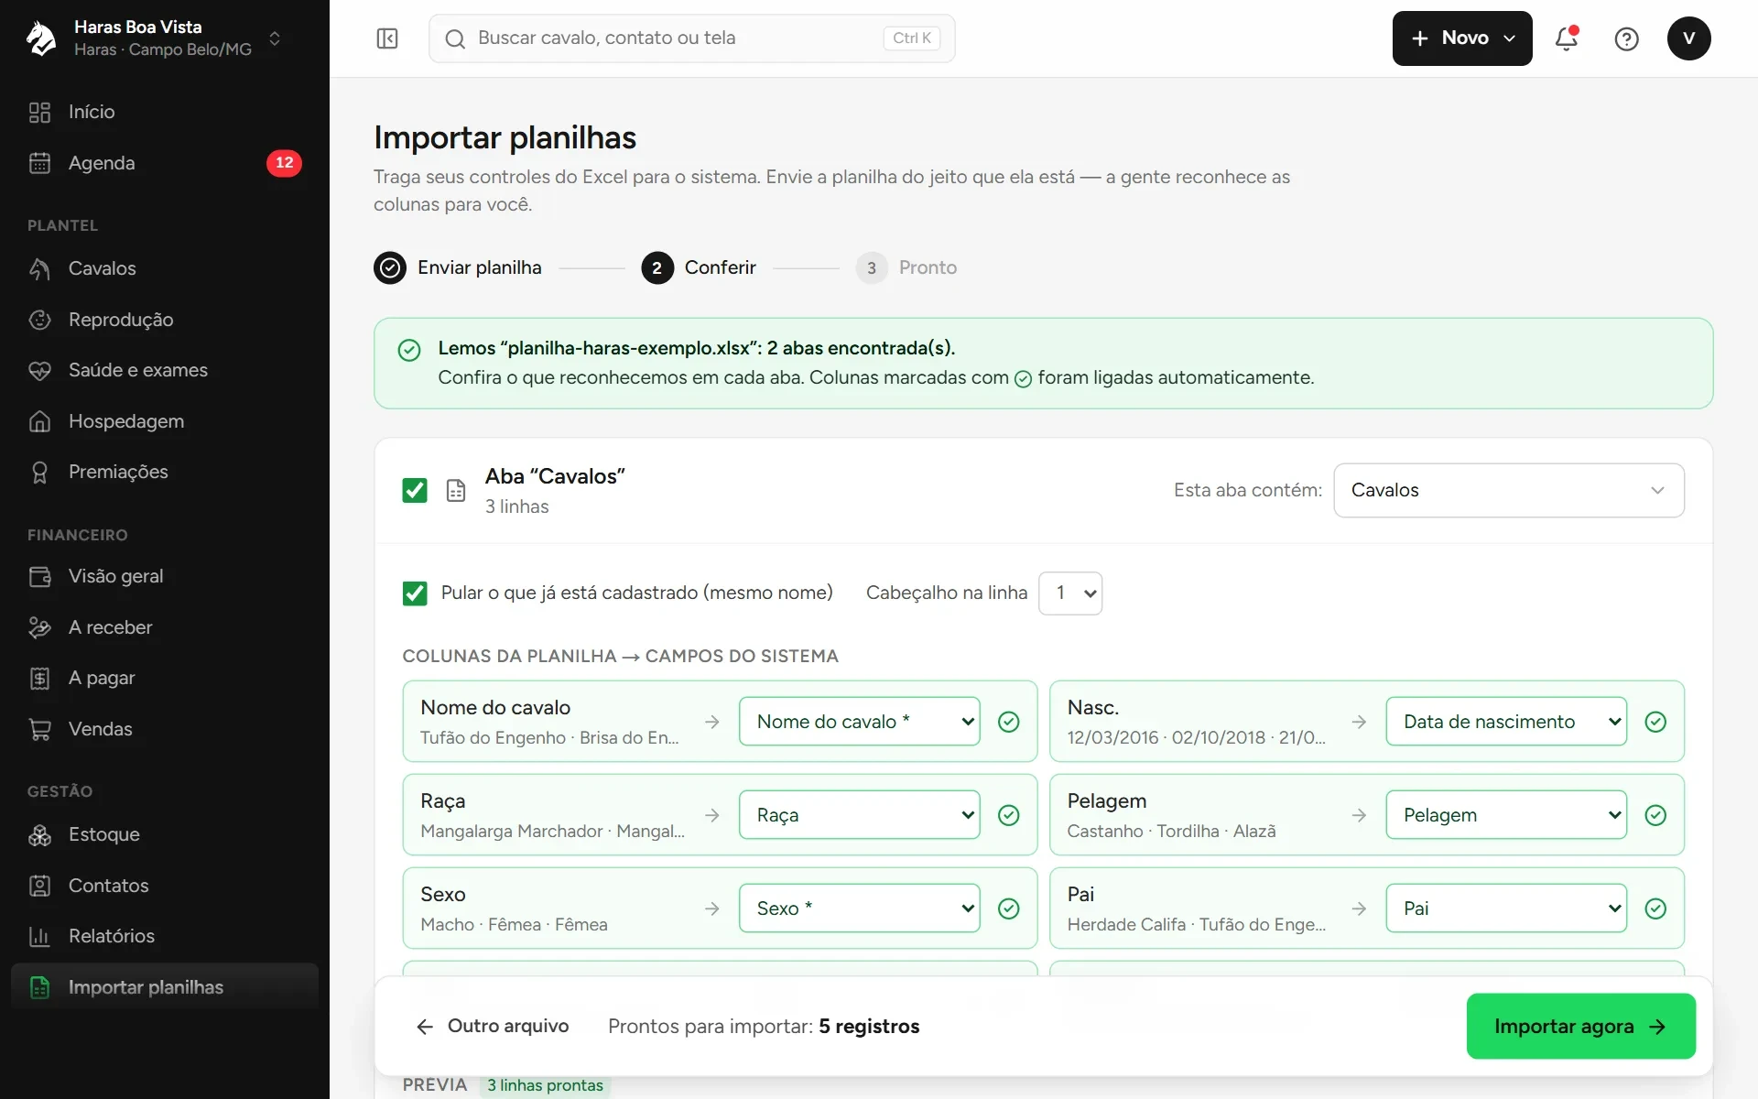Click Contatos address book icon

(39, 886)
